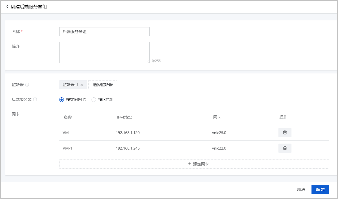Click the IPv4地址 column header
This screenshot has width=338, height=199.
coord(124,117)
